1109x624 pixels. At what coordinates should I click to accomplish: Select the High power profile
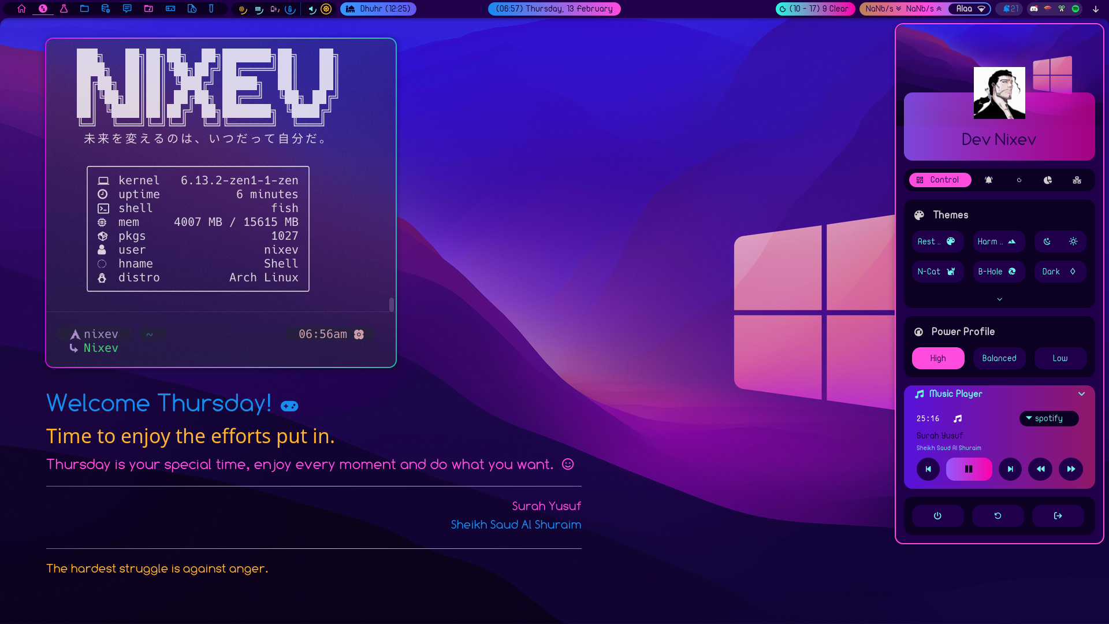(937, 358)
